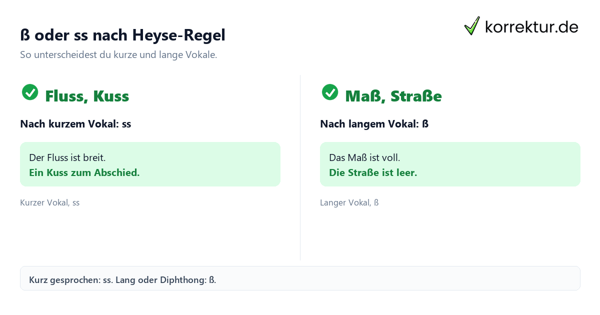Select the heading 'ß oder ss nach Heyse-Regel'
The height and width of the screenshot is (315, 600).
click(122, 35)
